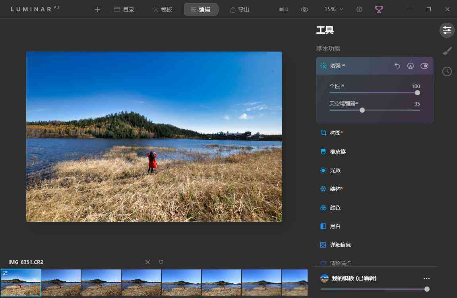Click the purple trophy icon
Viewport: 457px width, 298px height.
tap(379, 10)
